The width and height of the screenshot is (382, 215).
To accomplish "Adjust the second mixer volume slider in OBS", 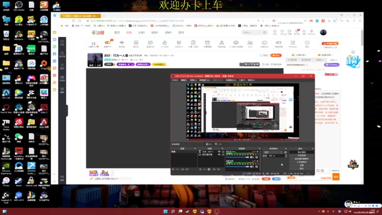I will tap(237, 167).
